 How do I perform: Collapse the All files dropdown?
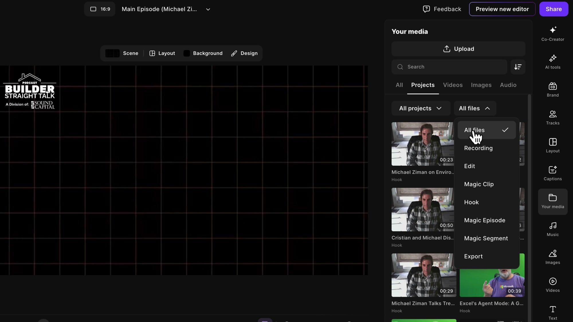point(475,108)
